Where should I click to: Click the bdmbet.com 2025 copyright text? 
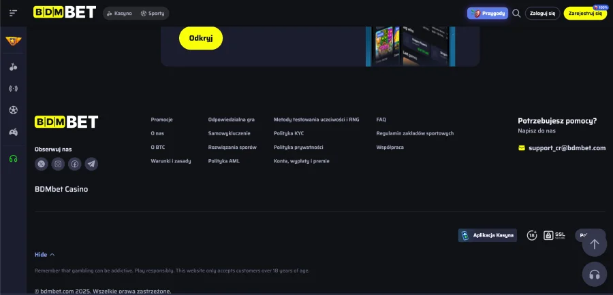(103, 291)
